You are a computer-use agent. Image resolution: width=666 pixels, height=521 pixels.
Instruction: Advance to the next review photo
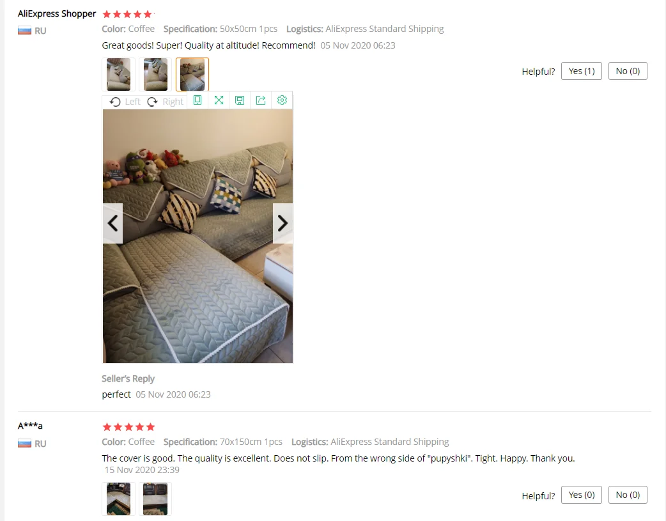coord(283,223)
